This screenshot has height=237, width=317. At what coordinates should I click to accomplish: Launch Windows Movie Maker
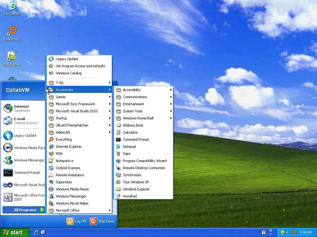[79, 203]
